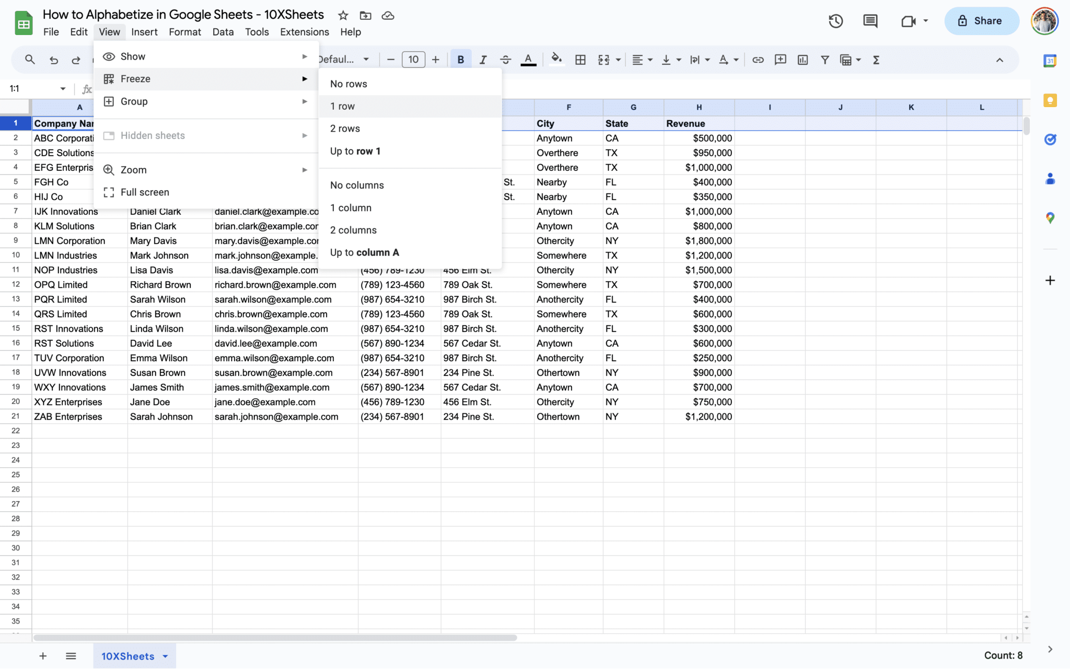Screen dimensions: 1070x669
Task: Click the Borders grid icon
Action: click(x=580, y=60)
